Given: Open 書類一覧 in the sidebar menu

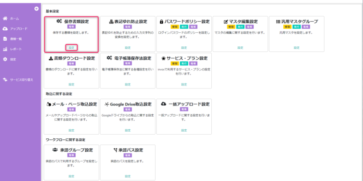Looking at the screenshot, I should click(16, 39).
